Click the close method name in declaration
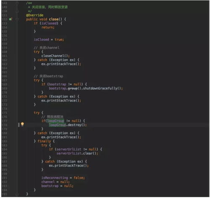 [54, 19]
